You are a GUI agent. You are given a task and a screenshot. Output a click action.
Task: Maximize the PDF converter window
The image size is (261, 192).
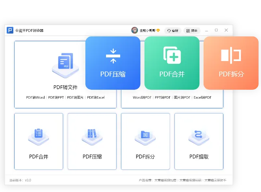click(216, 30)
